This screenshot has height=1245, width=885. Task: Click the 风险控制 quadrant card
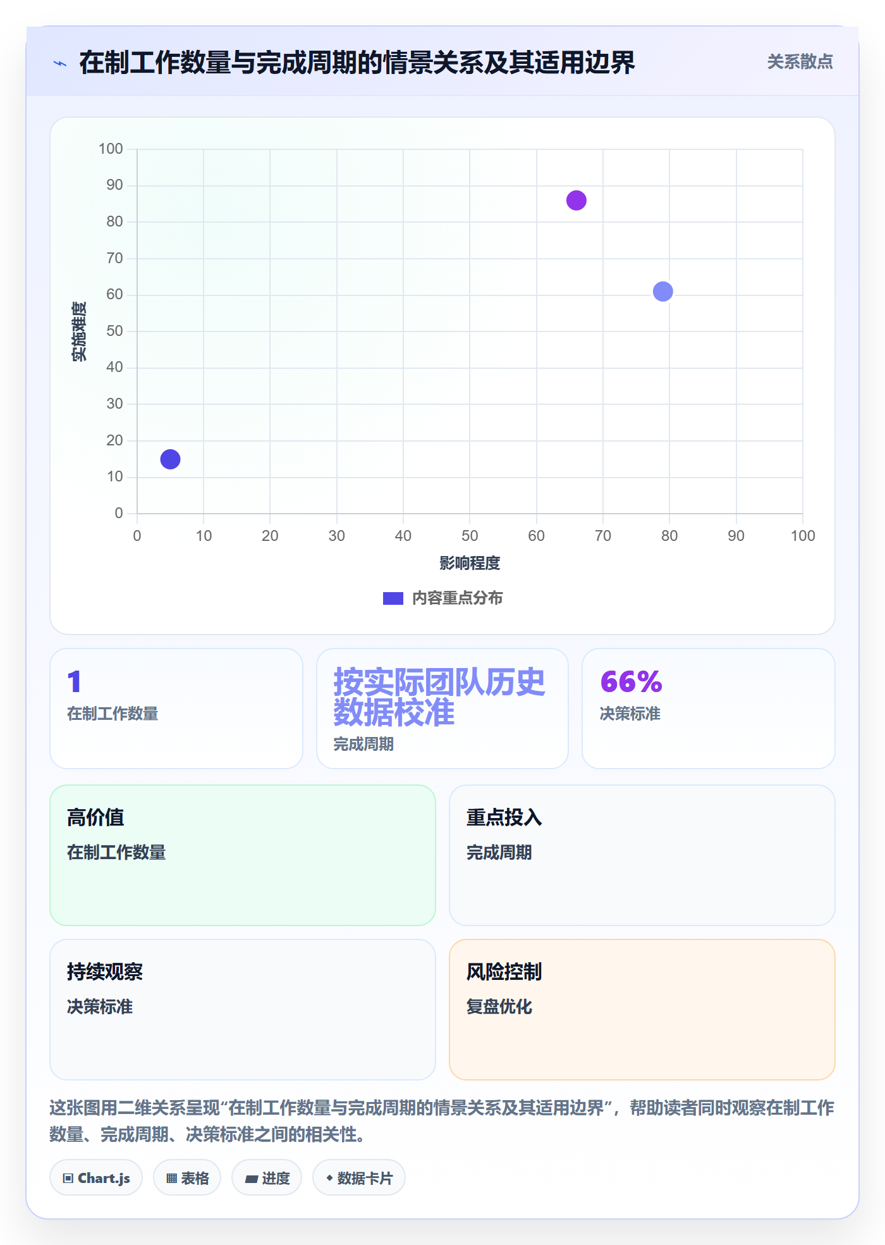[x=642, y=1010]
